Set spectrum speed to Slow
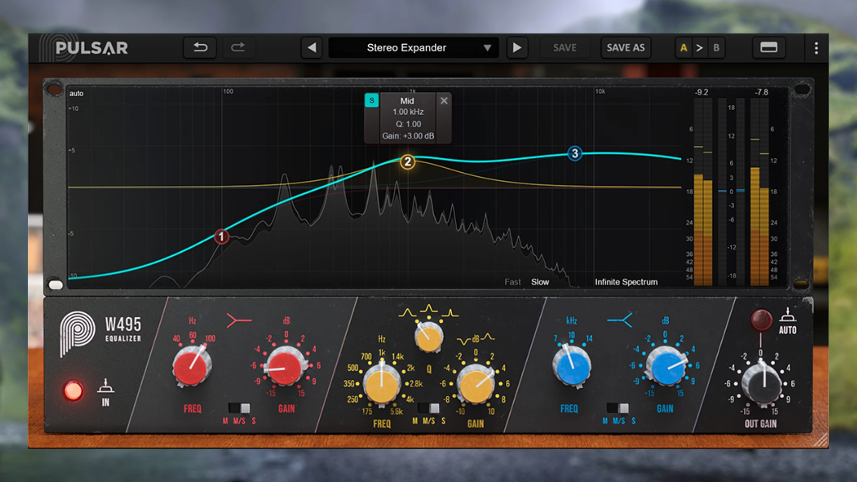Screen dimensions: 857x482 pyautogui.click(x=540, y=282)
